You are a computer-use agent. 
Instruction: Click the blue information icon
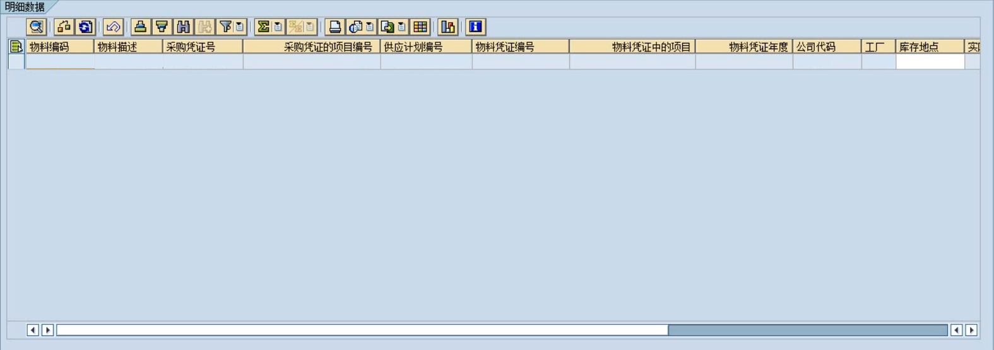(x=475, y=27)
